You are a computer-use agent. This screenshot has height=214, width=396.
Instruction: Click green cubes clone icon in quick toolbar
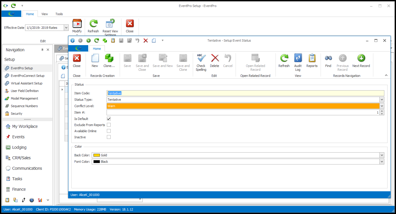pyautogui.click(x=105, y=40)
